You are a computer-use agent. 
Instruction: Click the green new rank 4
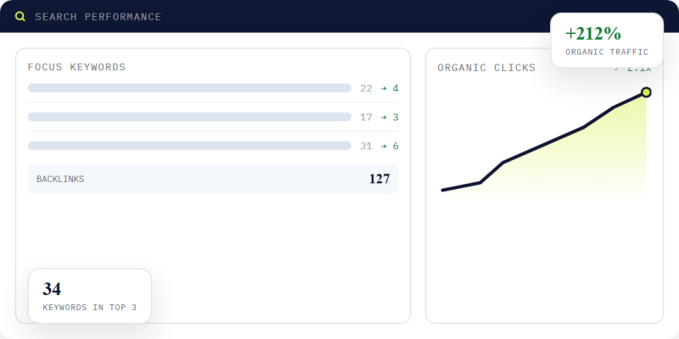pos(396,88)
